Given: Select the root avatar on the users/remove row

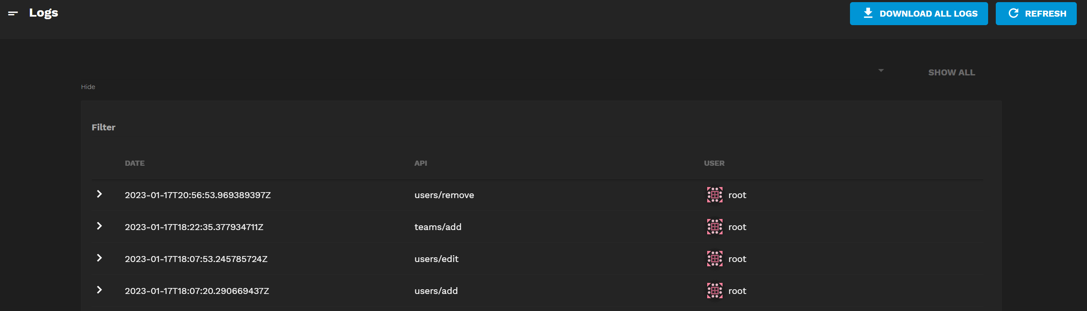Looking at the screenshot, I should pyautogui.click(x=714, y=195).
